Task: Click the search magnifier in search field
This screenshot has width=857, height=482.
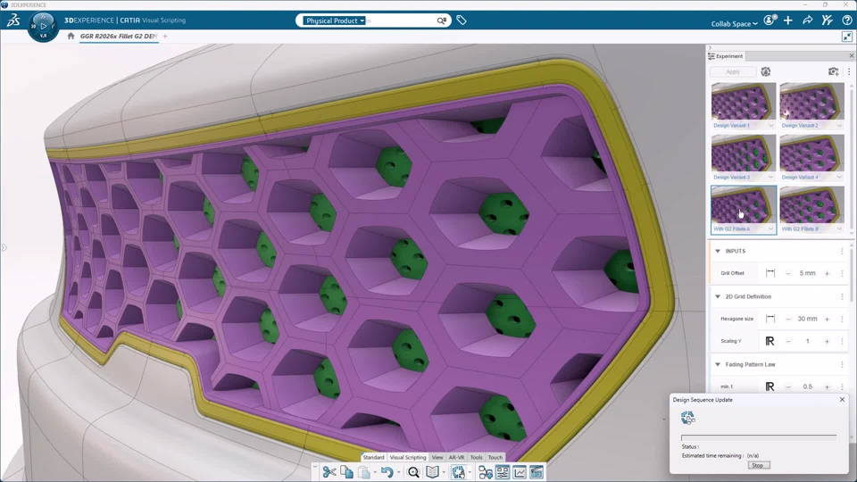Action: click(x=441, y=21)
